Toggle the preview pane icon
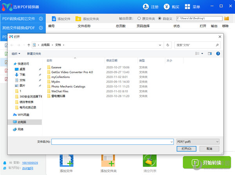This screenshot has width=235, height=175. pos(210,54)
